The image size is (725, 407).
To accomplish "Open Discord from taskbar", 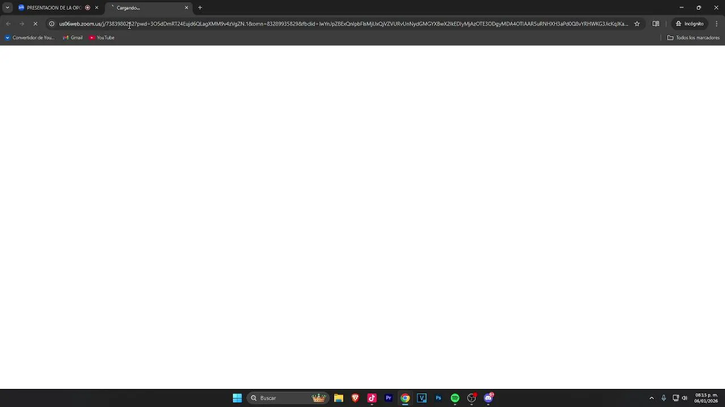I will tap(489, 398).
